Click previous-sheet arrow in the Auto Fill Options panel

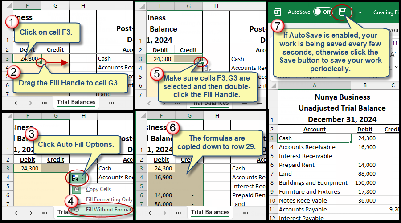pos(16,213)
